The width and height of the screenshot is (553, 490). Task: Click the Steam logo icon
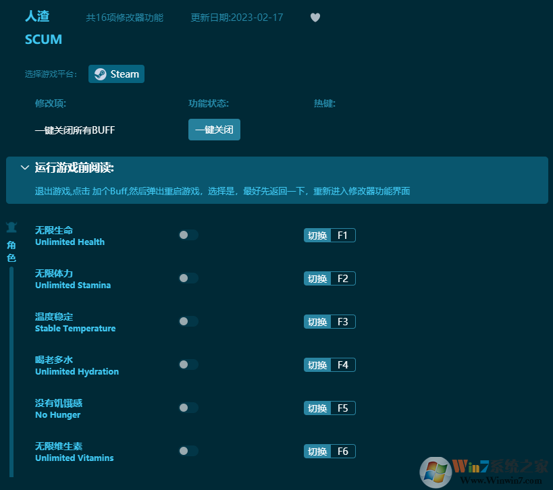point(101,74)
